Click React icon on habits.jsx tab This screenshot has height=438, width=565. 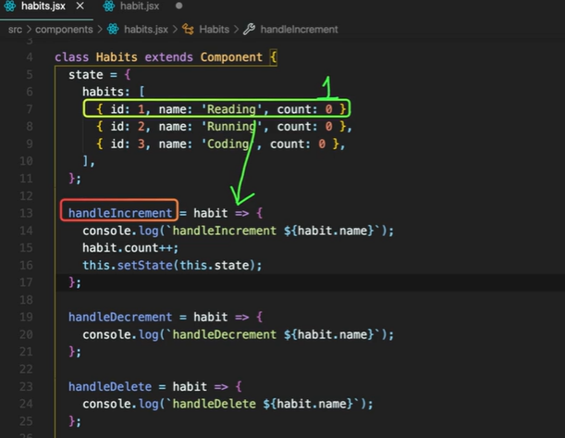[x=10, y=6]
